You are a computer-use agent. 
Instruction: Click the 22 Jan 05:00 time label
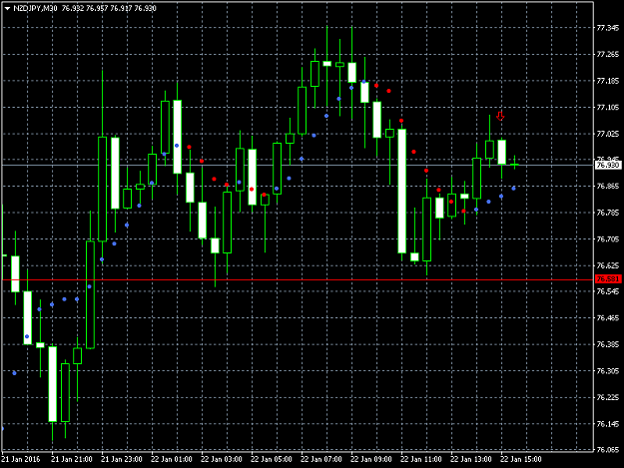coord(272,459)
